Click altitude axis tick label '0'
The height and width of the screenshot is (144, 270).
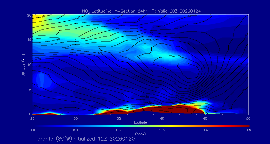pyautogui.click(x=30, y=114)
